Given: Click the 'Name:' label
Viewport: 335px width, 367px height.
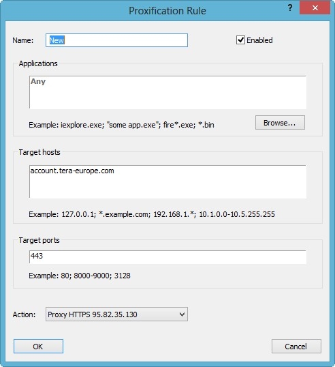Looking at the screenshot, I should pos(23,40).
